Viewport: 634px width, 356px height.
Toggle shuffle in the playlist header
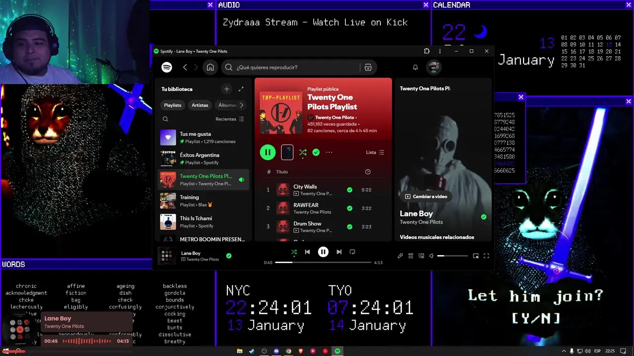point(303,152)
